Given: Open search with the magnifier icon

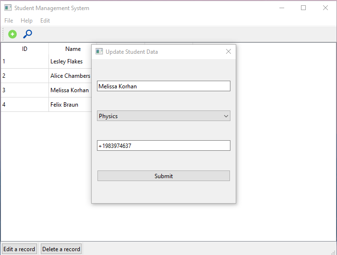Looking at the screenshot, I should click(x=27, y=34).
